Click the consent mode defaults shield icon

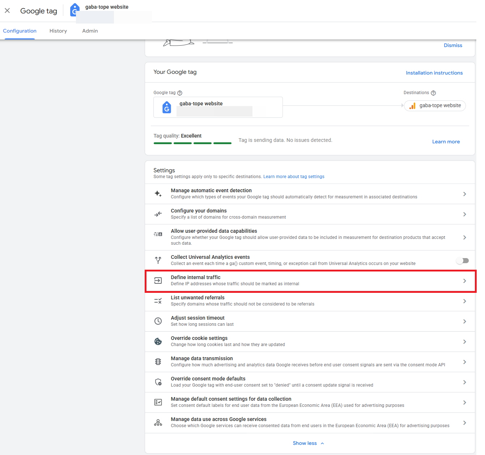coord(158,382)
